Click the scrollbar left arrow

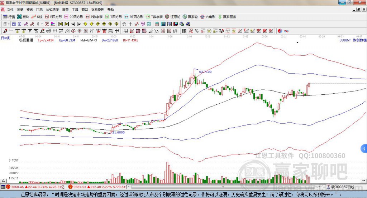pyautogui.click(x=129, y=187)
